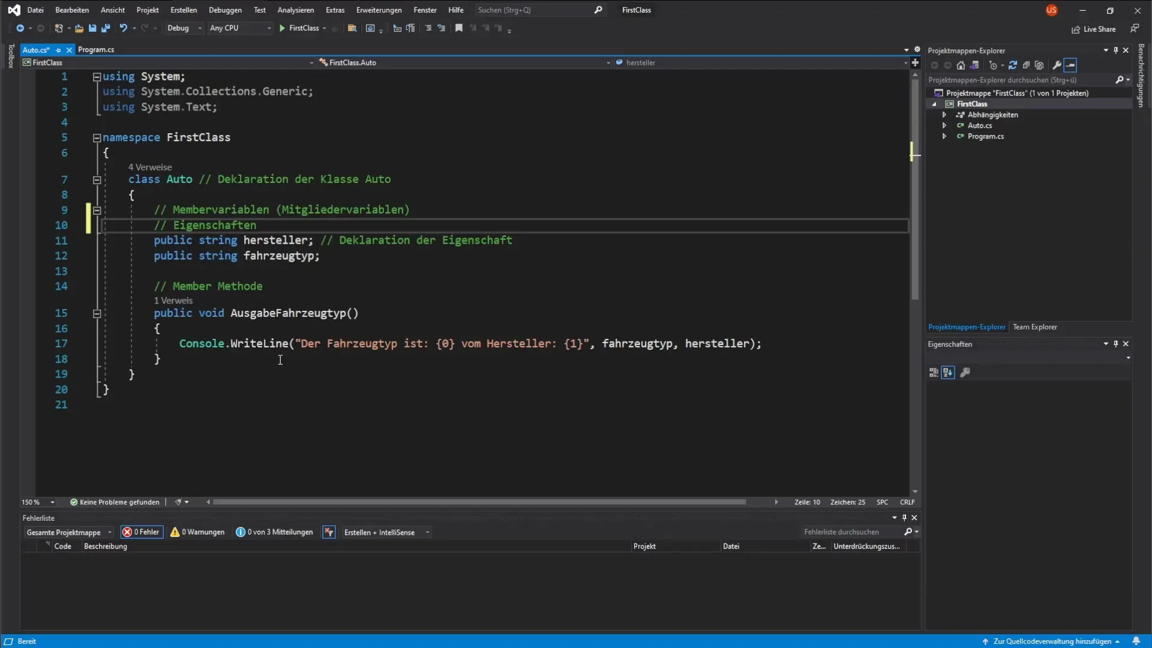Click categorized view icon in Eigenschaften panel
This screenshot has height=648, width=1152.
coord(934,373)
